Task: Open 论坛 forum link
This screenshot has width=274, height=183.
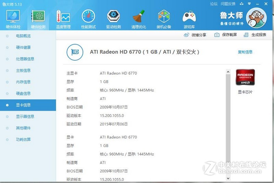Action: click(x=214, y=4)
